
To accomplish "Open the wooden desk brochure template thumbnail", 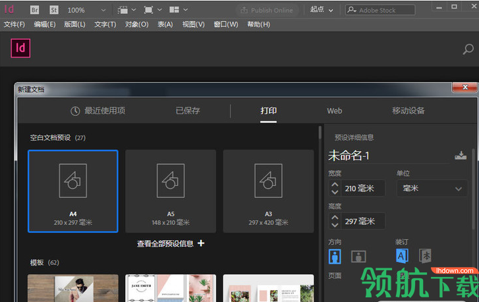I will (73, 288).
